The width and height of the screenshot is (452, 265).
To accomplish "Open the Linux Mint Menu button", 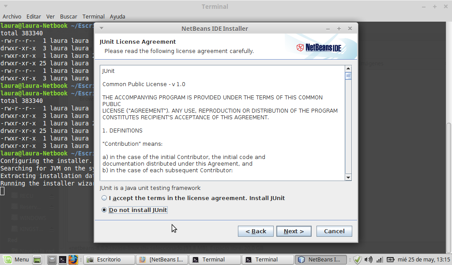I will tap(17, 260).
